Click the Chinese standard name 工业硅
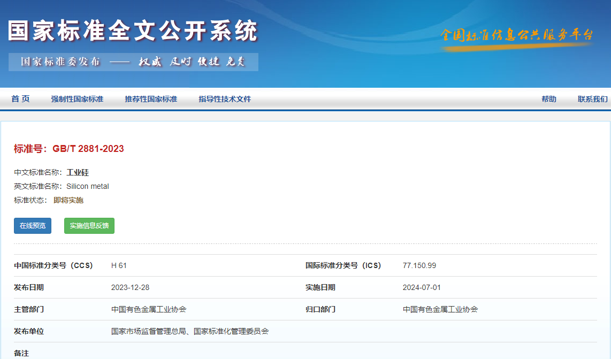611x359 pixels. [x=78, y=172]
